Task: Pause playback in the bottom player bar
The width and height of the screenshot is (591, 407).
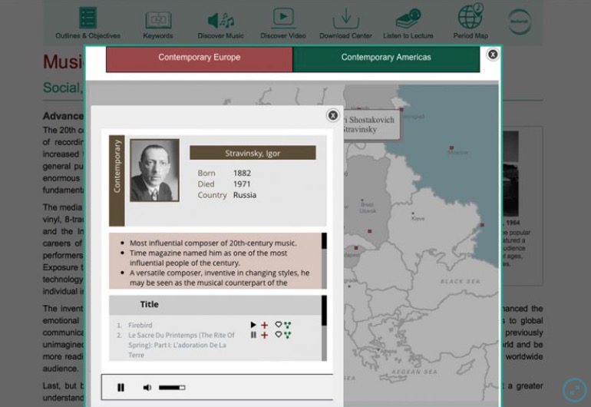Action: pyautogui.click(x=121, y=388)
